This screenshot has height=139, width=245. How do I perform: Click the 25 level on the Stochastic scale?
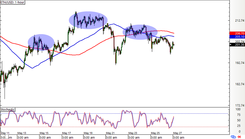[x=239, y=126]
